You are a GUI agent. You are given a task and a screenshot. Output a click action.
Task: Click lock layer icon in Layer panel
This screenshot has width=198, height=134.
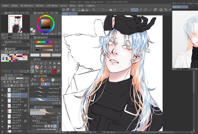point(14,82)
